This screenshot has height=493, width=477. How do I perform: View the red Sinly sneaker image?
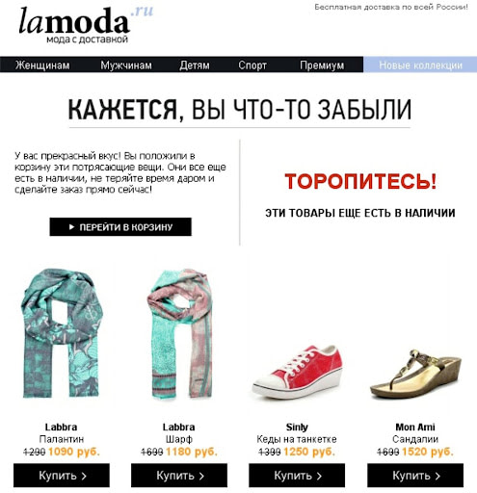(x=298, y=372)
